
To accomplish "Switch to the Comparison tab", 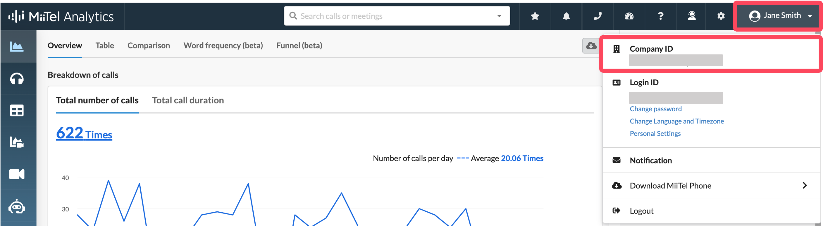I will (x=149, y=46).
